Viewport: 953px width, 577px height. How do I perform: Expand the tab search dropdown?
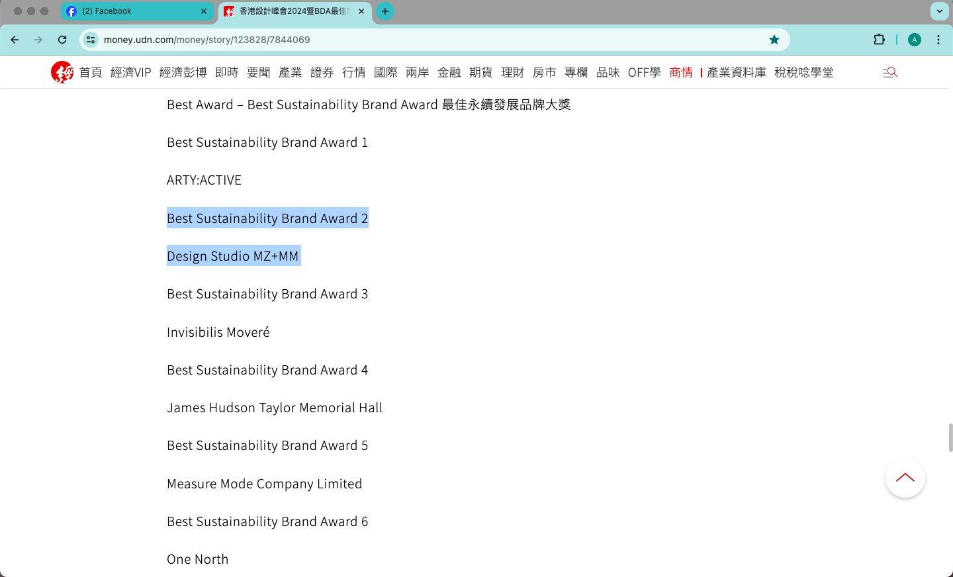point(940,11)
